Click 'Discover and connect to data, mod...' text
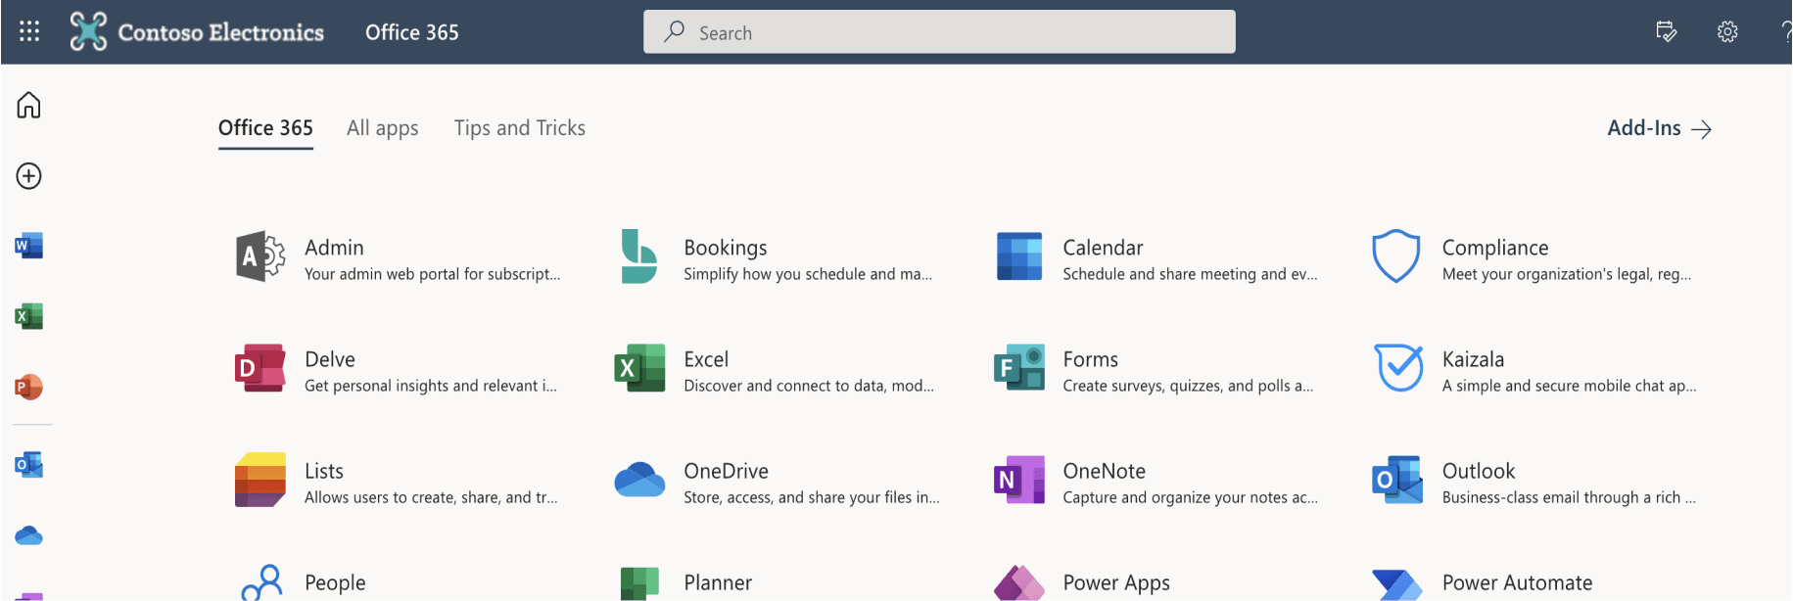This screenshot has width=1793, height=601. pyautogui.click(x=809, y=386)
